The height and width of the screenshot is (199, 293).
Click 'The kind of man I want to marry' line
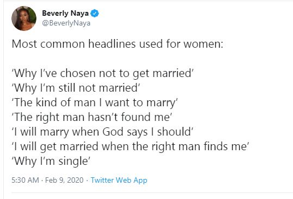(95, 102)
